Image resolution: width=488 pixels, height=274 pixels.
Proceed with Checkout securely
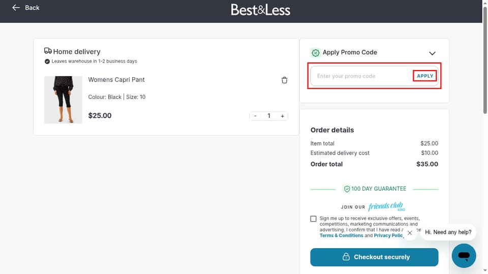click(x=374, y=257)
